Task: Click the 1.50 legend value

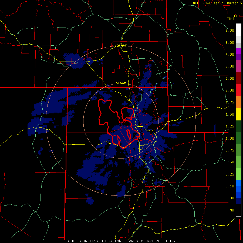Action: pyautogui.click(x=230, y=114)
